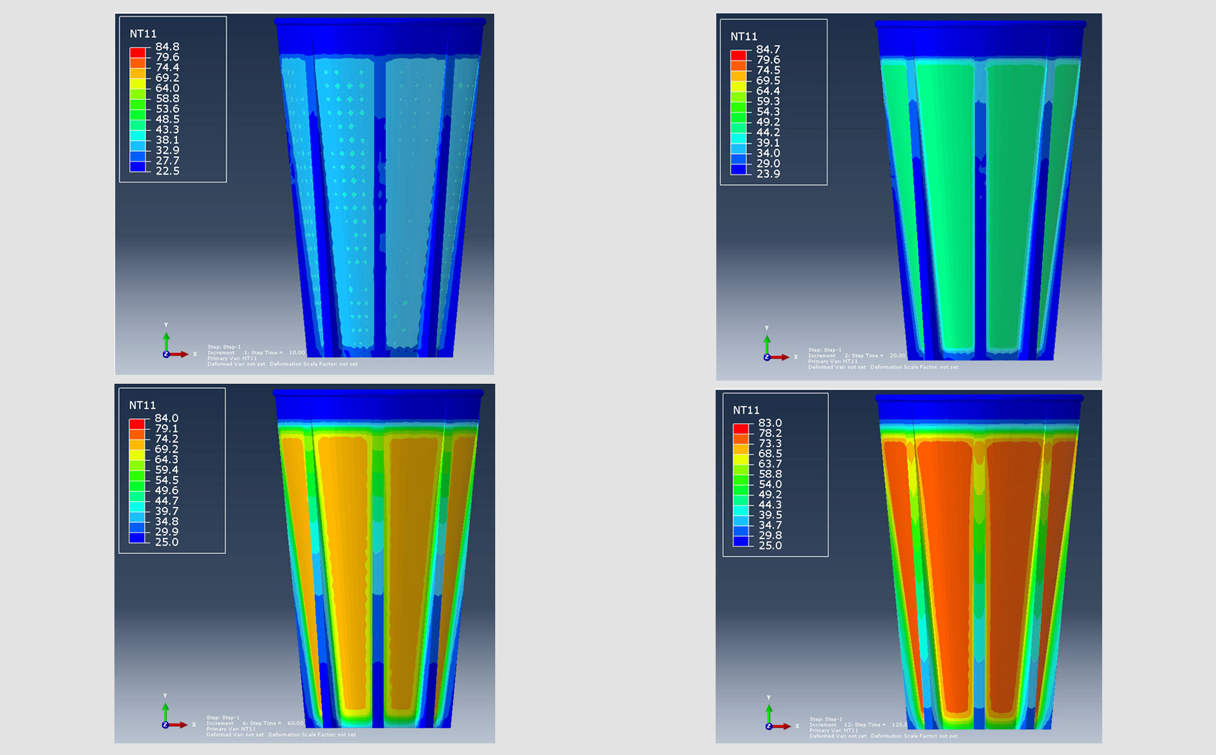Click the 'Increment 12: Step Time = 120.0' line
Screen dimensions: 1216x755
tap(859, 725)
